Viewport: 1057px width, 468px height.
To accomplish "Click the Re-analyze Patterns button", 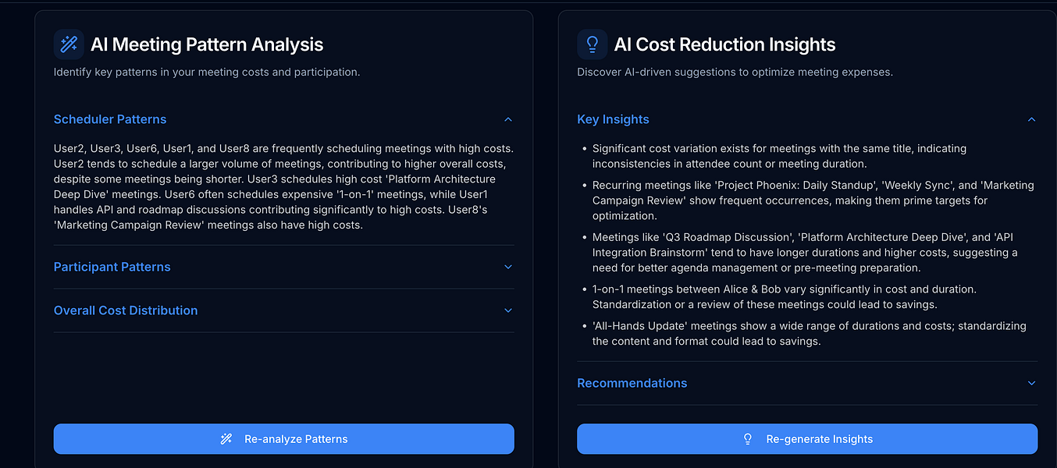I will point(284,439).
